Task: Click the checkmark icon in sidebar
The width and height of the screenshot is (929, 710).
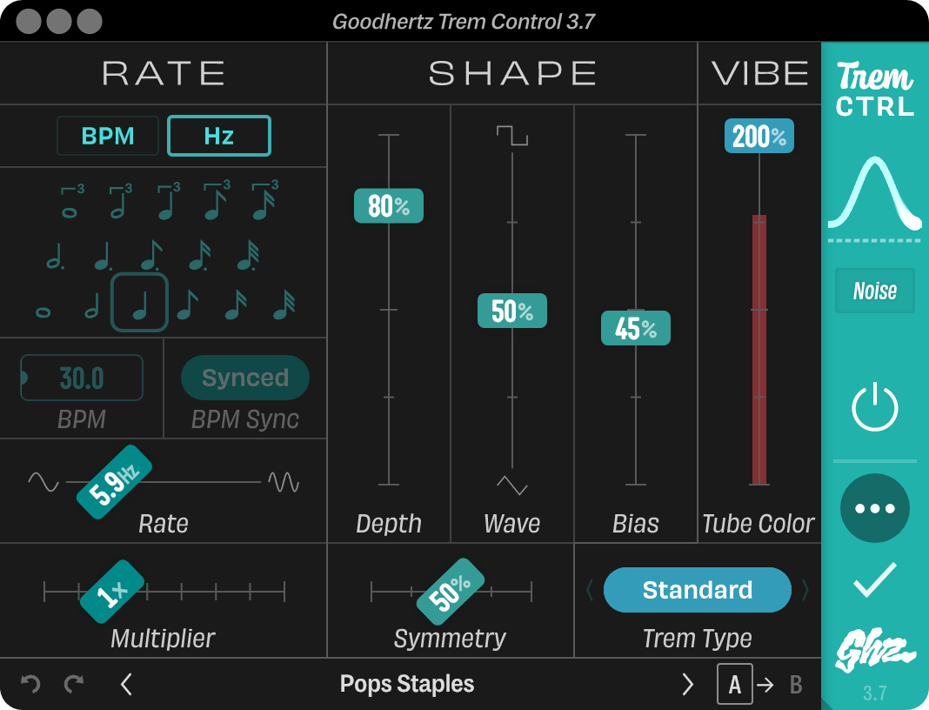Action: click(x=874, y=579)
